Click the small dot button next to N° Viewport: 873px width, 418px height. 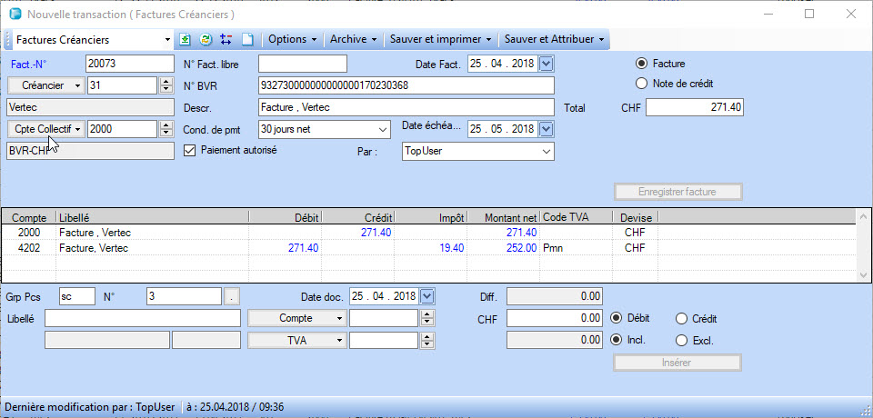232,296
